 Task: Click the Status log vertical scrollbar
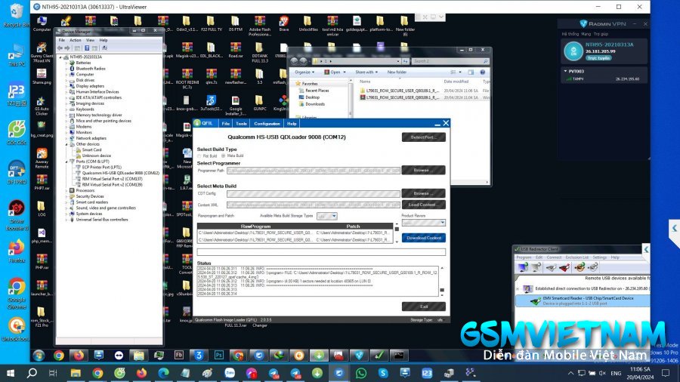[442, 282]
